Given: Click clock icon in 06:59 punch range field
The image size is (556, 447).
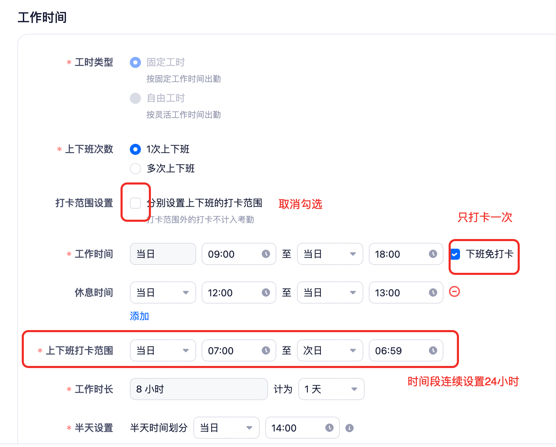Looking at the screenshot, I should (433, 350).
